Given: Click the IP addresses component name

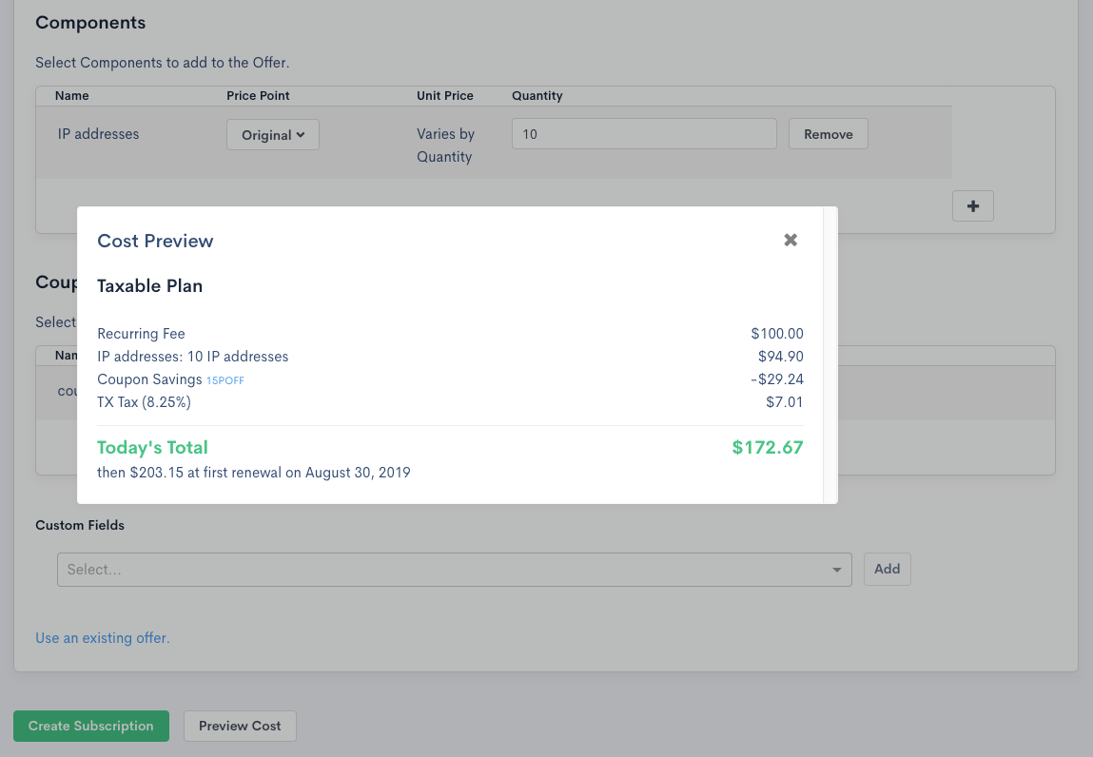Looking at the screenshot, I should 98,134.
